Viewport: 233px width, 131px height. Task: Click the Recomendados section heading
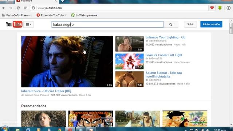pyautogui.click(x=34, y=106)
